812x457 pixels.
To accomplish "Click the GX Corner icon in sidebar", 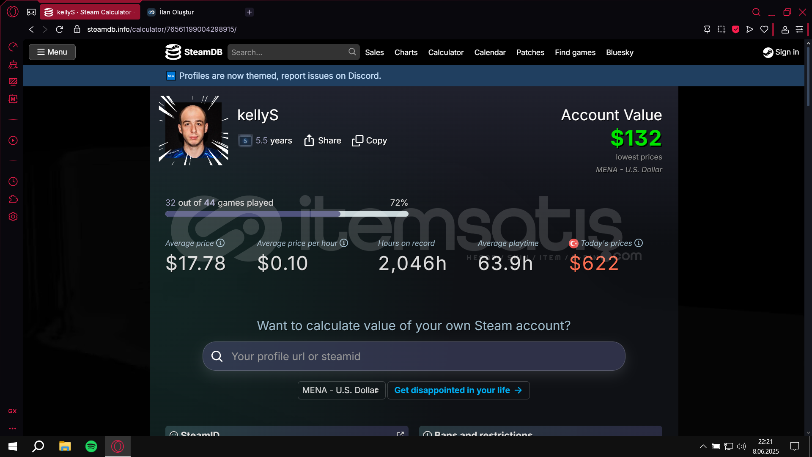I will pos(13,411).
